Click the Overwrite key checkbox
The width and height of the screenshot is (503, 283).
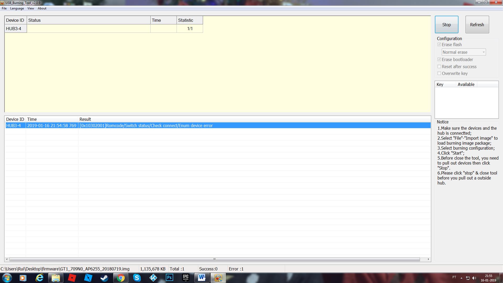[439, 73]
